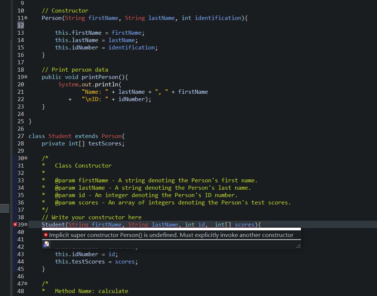This screenshot has width=377, height=296.
Task: Click the '// Write your constructor here' comment
Action: (x=92, y=217)
